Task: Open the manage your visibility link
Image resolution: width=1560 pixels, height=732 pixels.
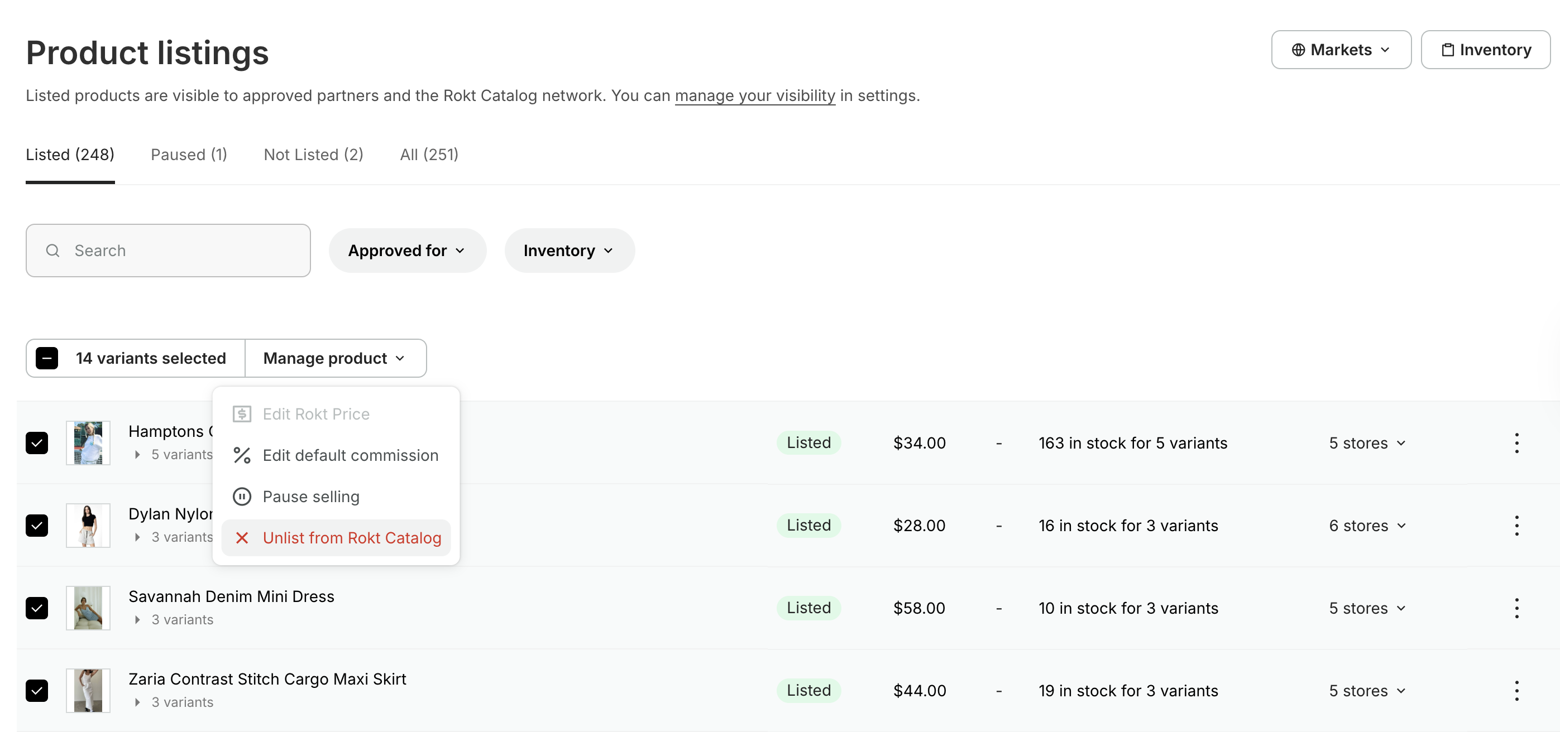Action: click(754, 95)
